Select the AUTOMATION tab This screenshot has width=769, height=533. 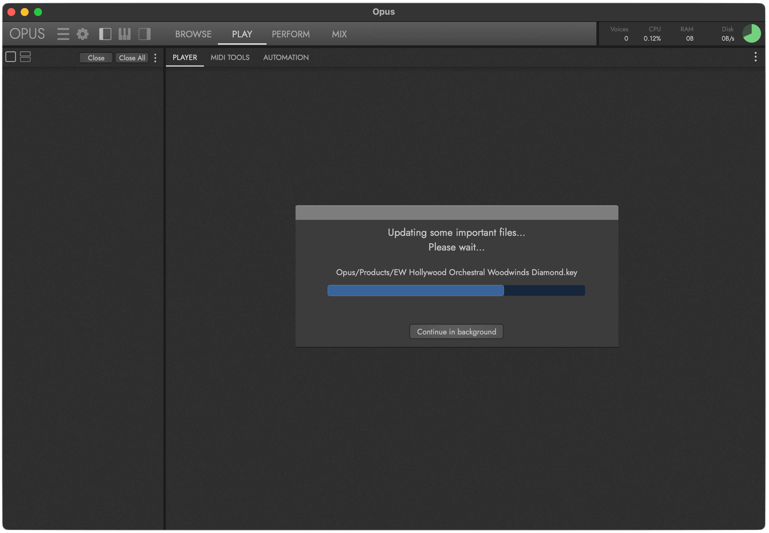tap(286, 57)
